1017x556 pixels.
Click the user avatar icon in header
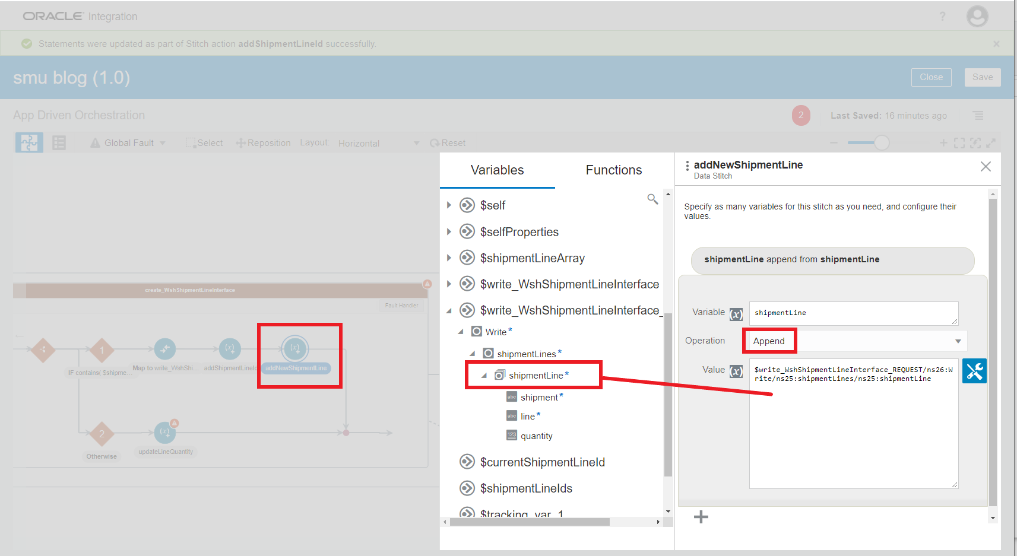[x=977, y=17]
